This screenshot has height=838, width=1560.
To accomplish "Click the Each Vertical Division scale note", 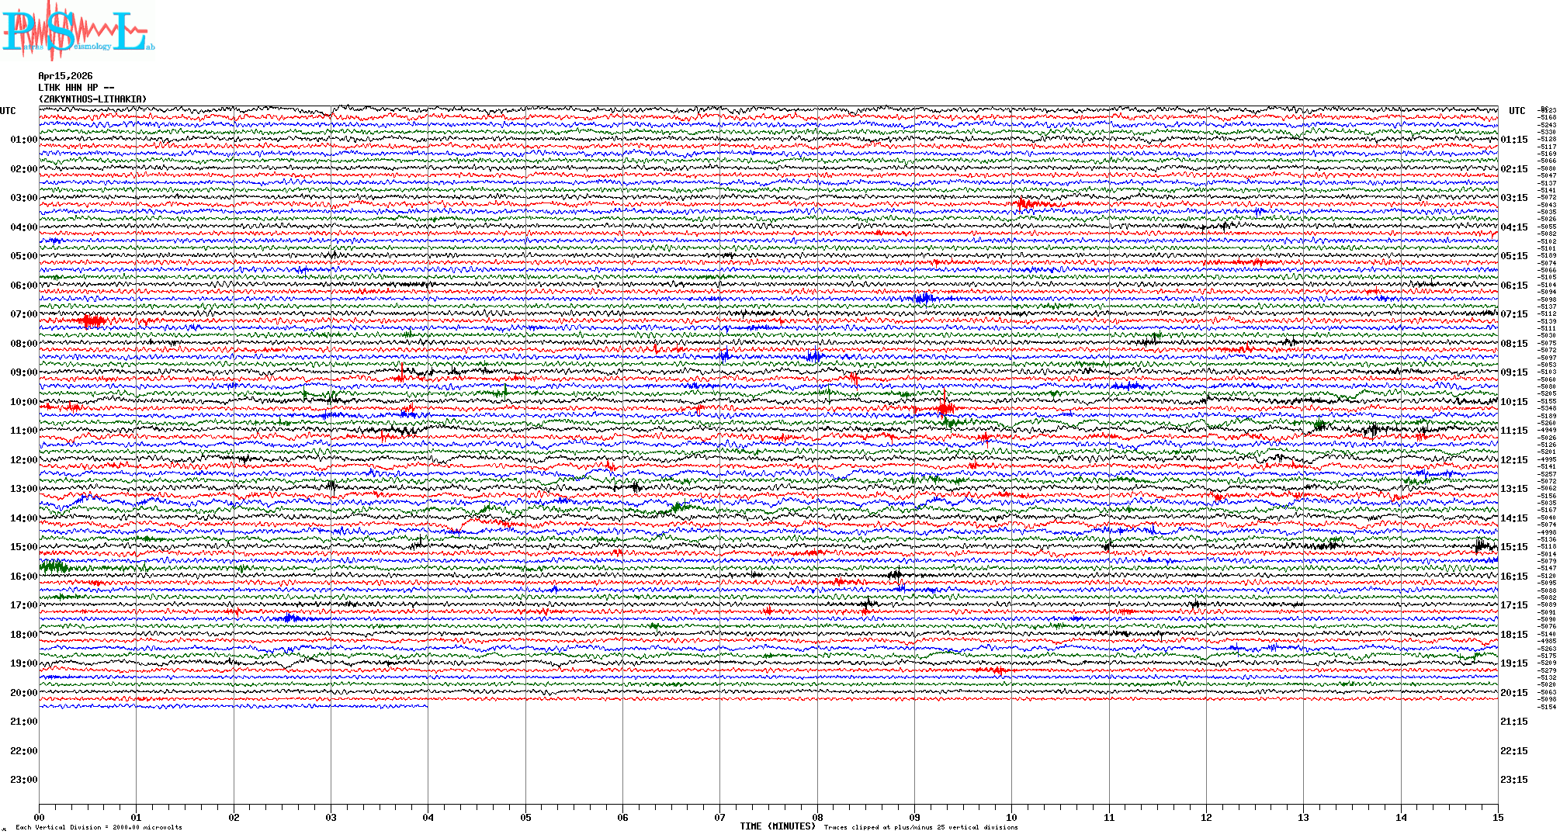I will [x=99, y=827].
